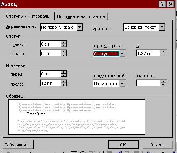Decrease the перед spacing value
This screenshot has width=177, height=153.
[x=64, y=75]
